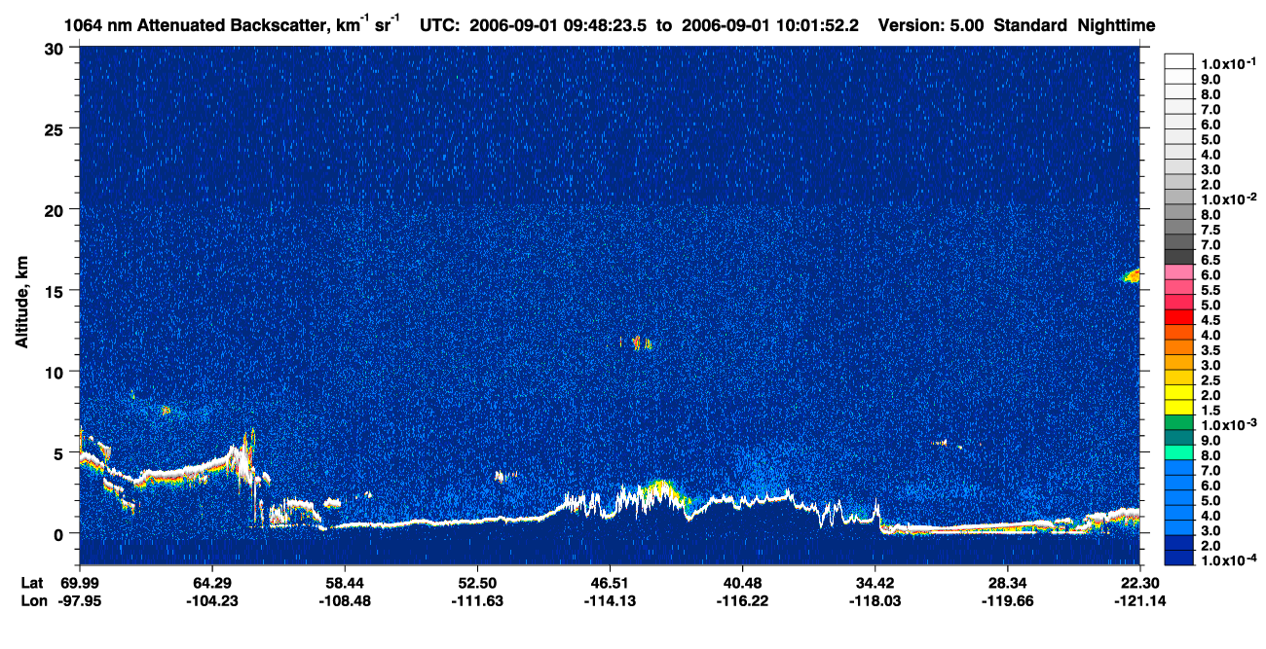Select latitude value 28.34

pos(1007,583)
